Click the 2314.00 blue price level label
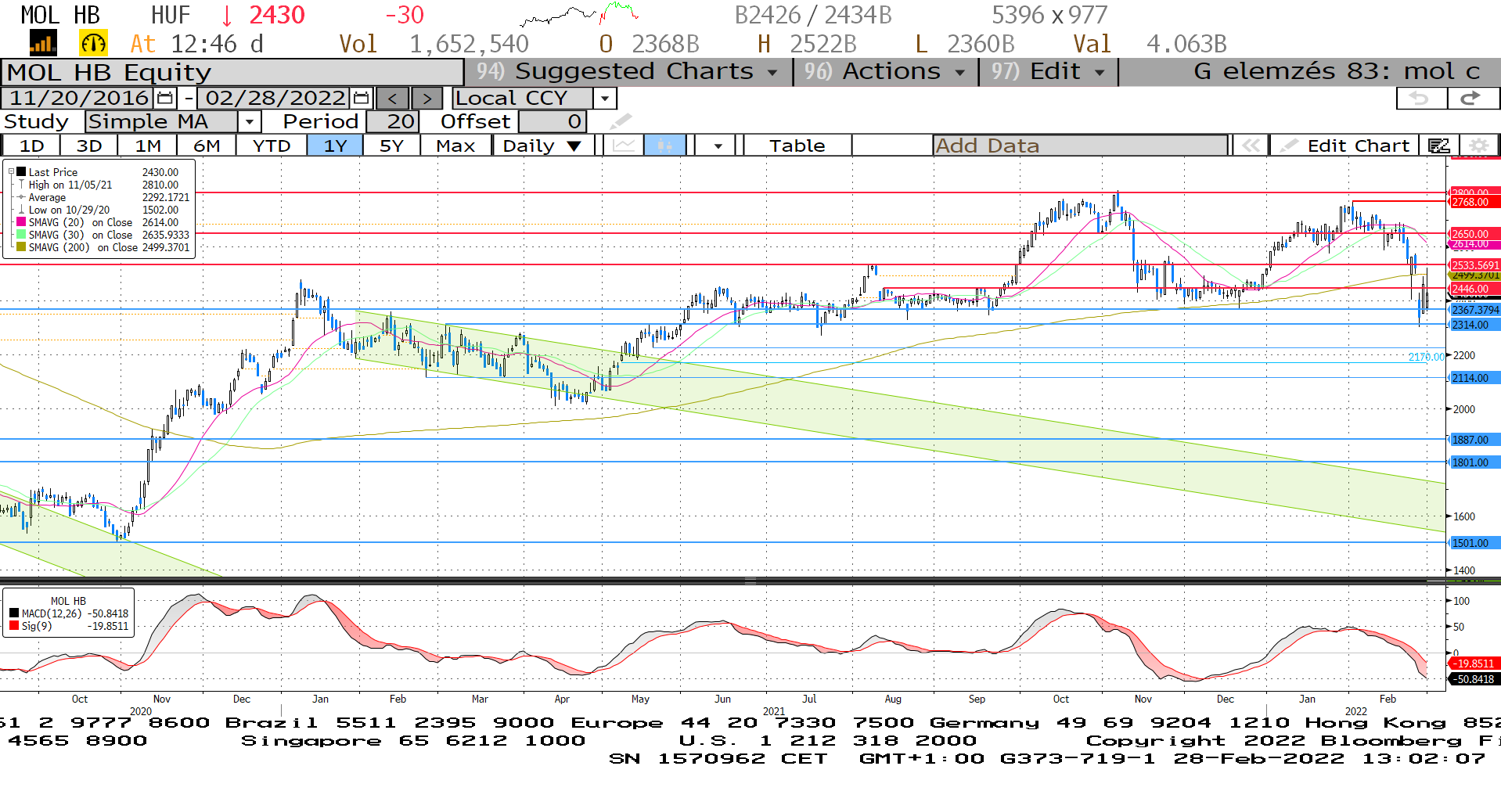 click(x=1474, y=325)
